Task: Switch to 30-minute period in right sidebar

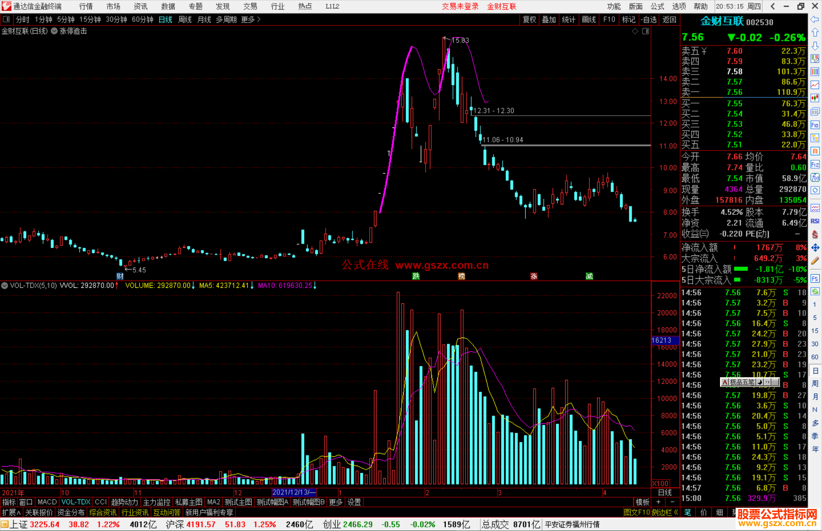Action: pos(815,344)
